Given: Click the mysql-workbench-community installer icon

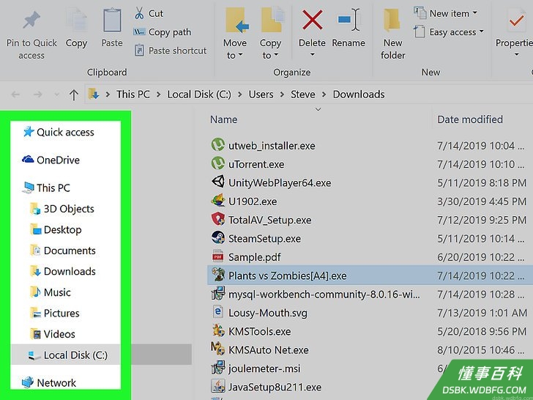Looking at the screenshot, I should [x=217, y=294].
